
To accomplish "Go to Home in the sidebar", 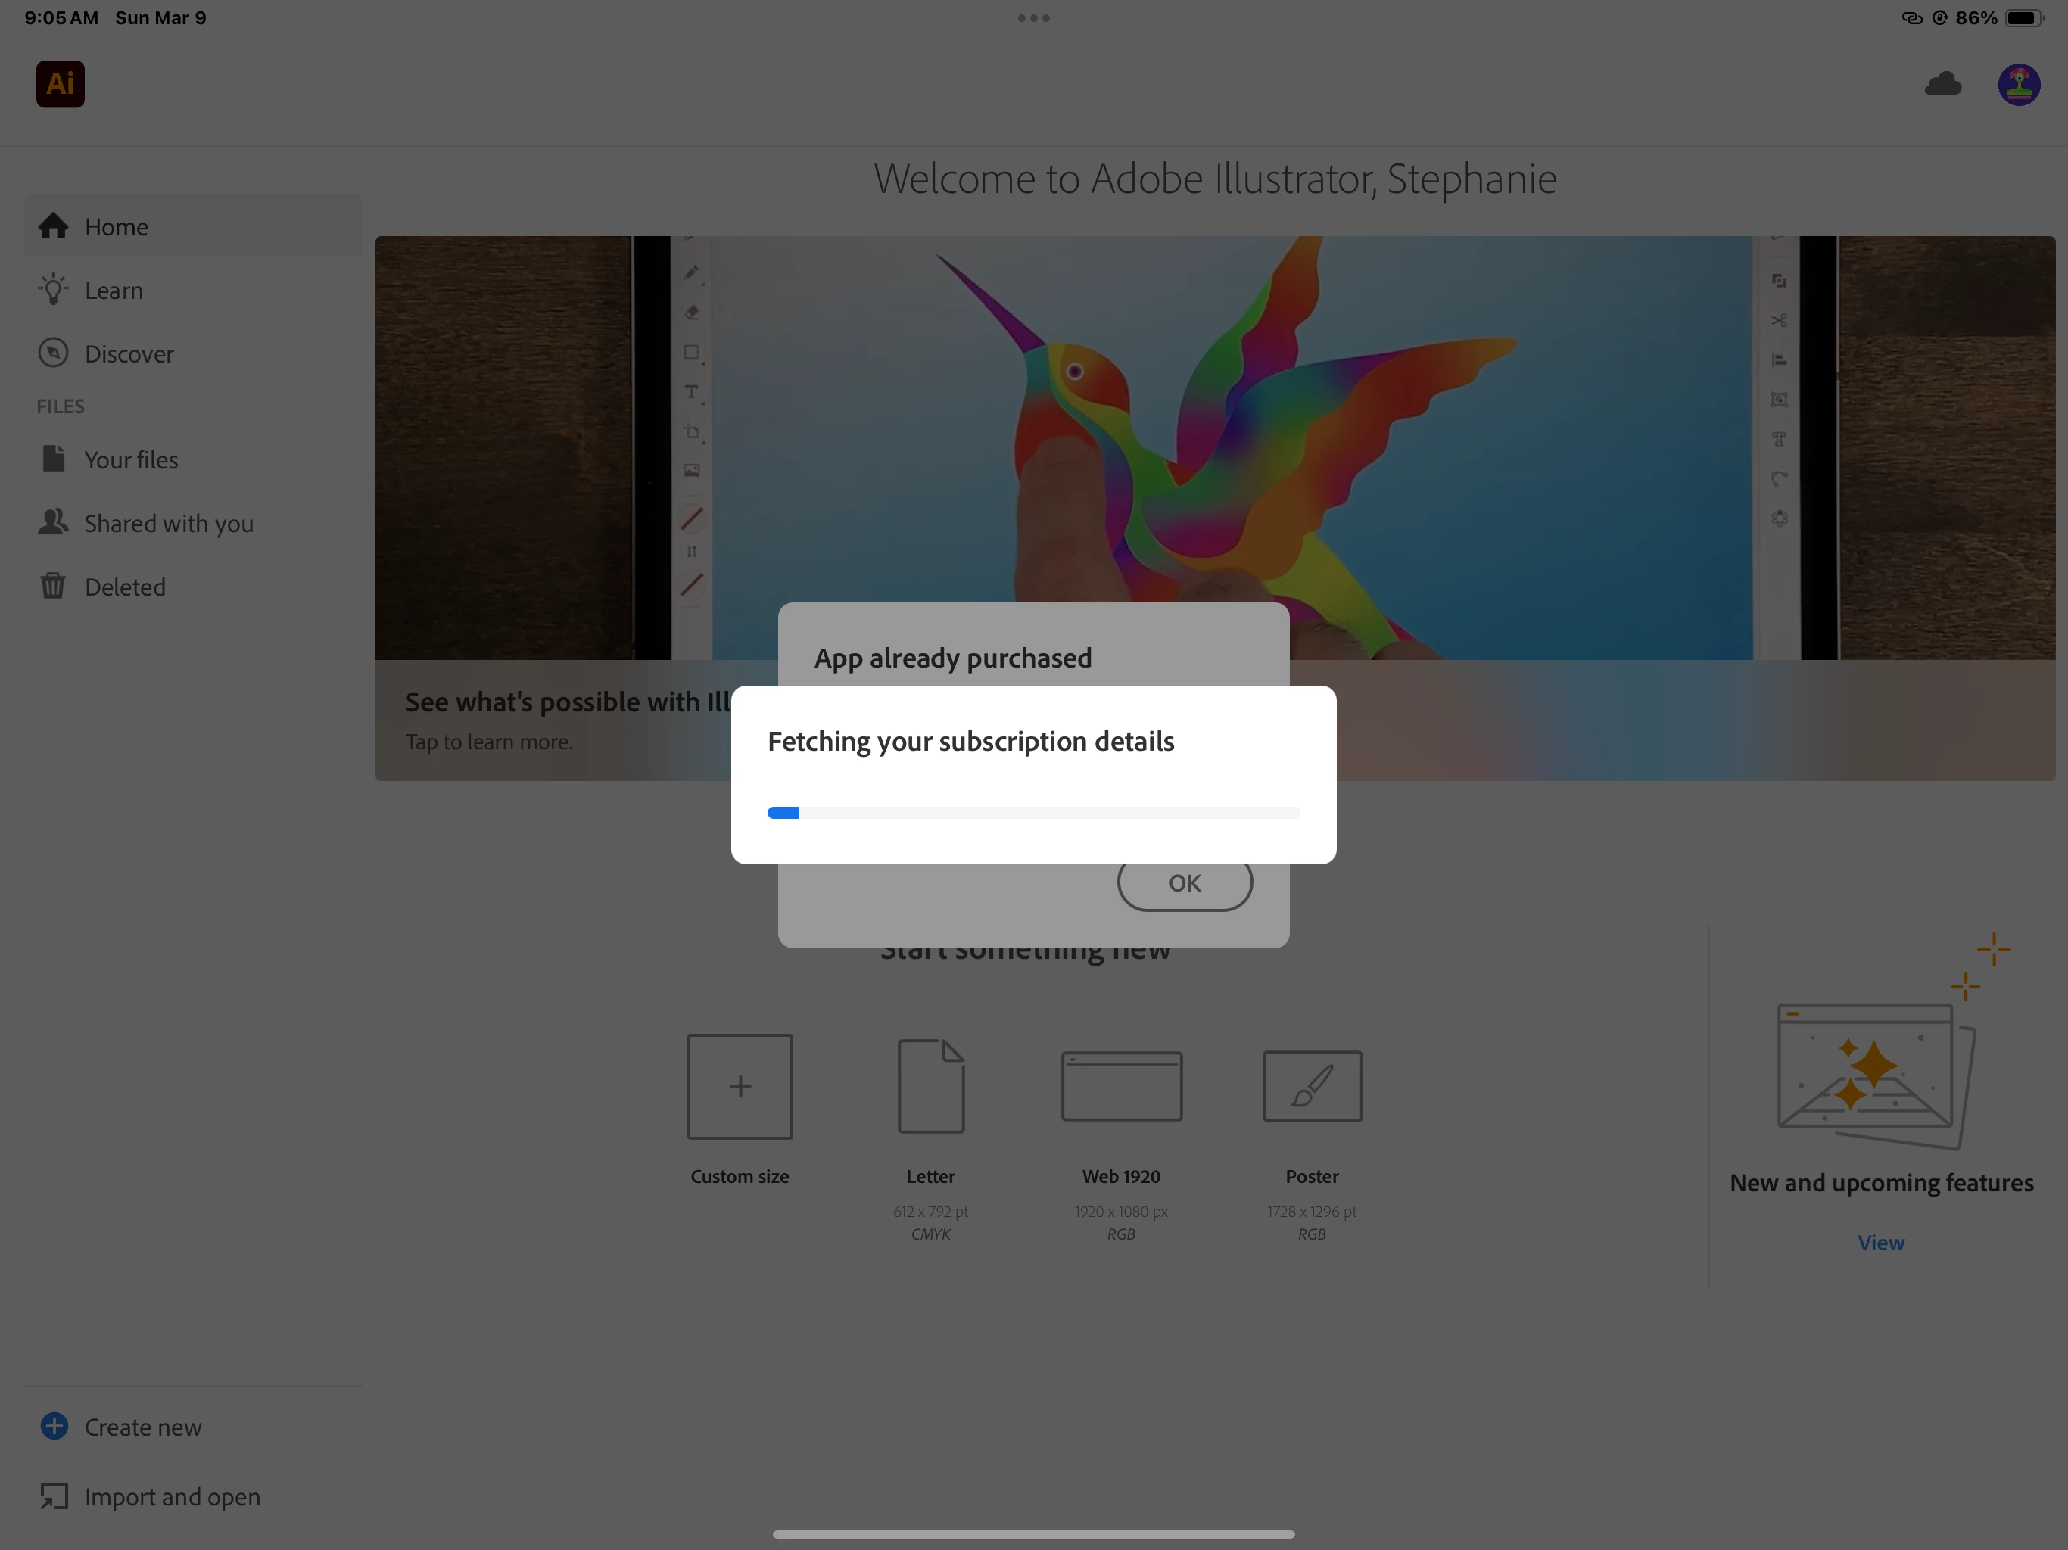I will point(116,227).
